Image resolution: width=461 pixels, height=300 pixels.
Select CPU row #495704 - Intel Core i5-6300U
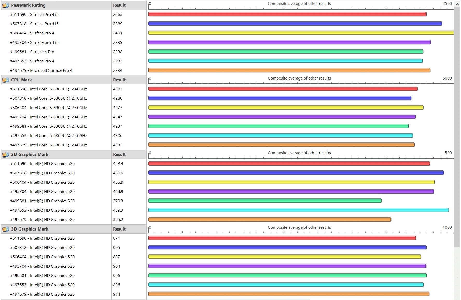pos(48,117)
